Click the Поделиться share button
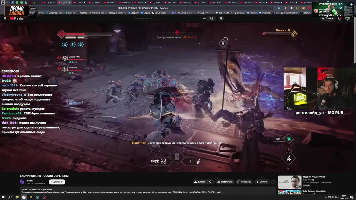Image resolution: width=356 pixels, height=200 pixels. (225, 182)
